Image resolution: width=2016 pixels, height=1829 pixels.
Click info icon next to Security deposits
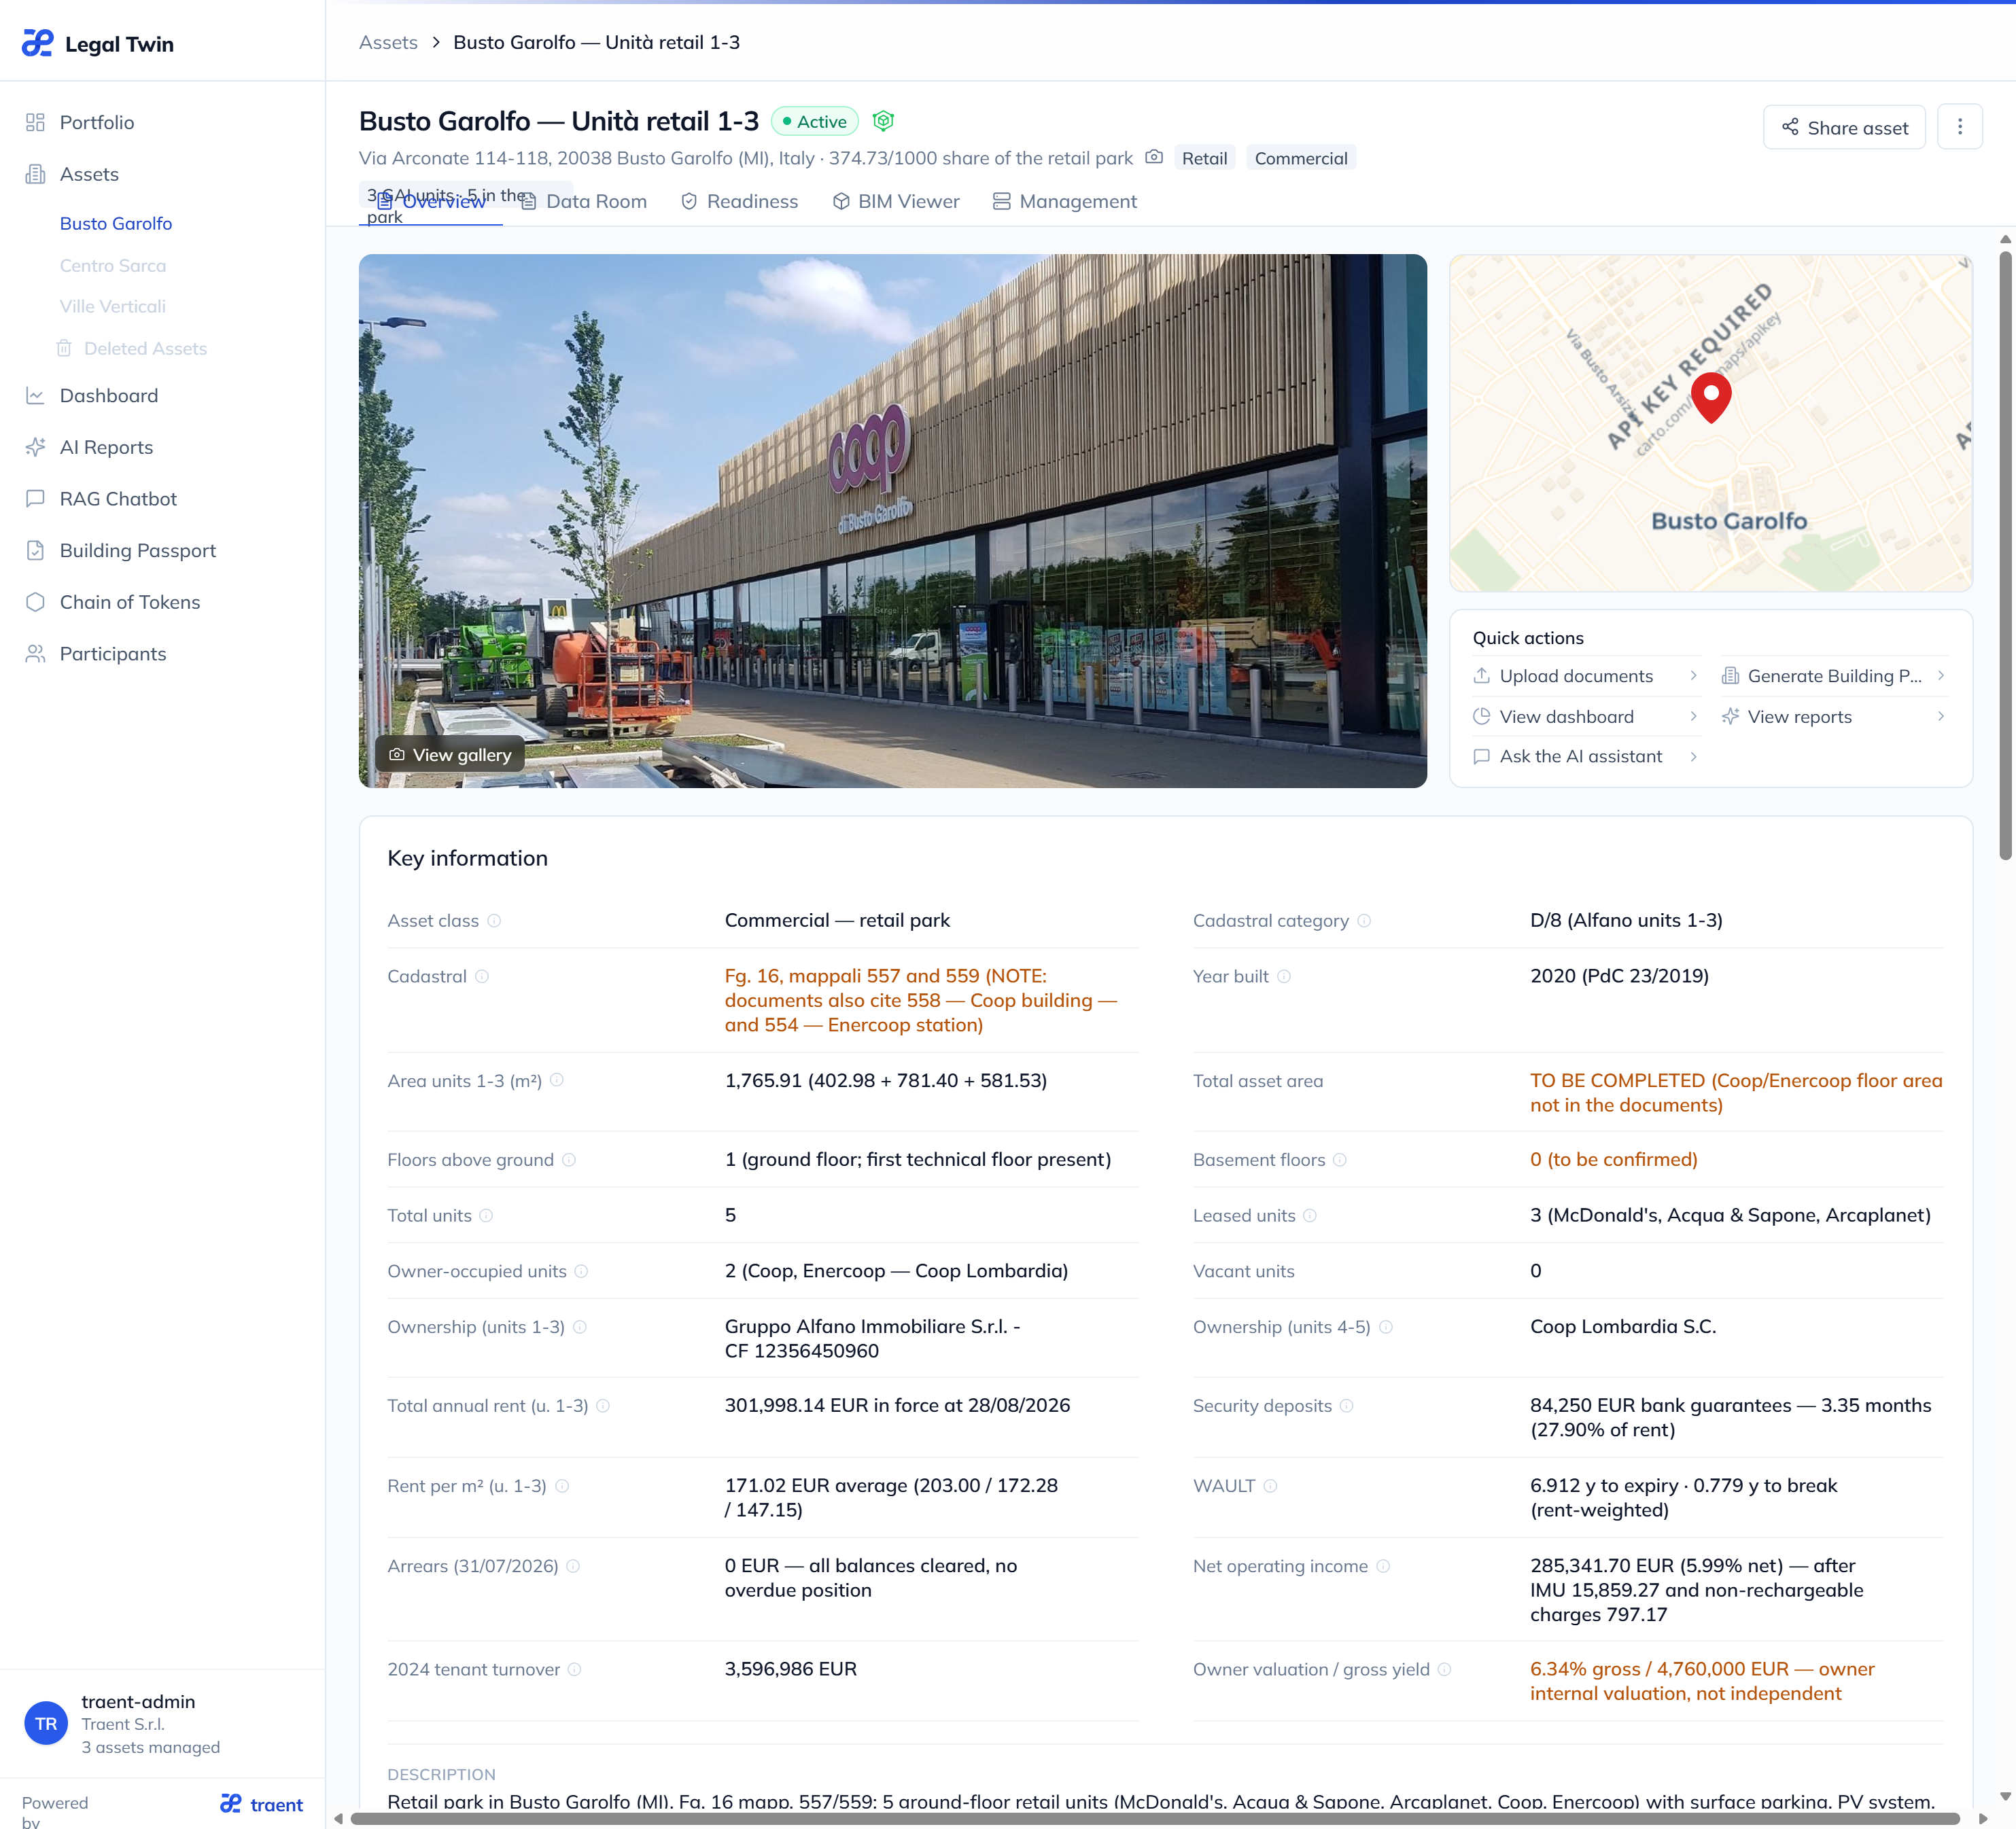pyautogui.click(x=1347, y=1406)
